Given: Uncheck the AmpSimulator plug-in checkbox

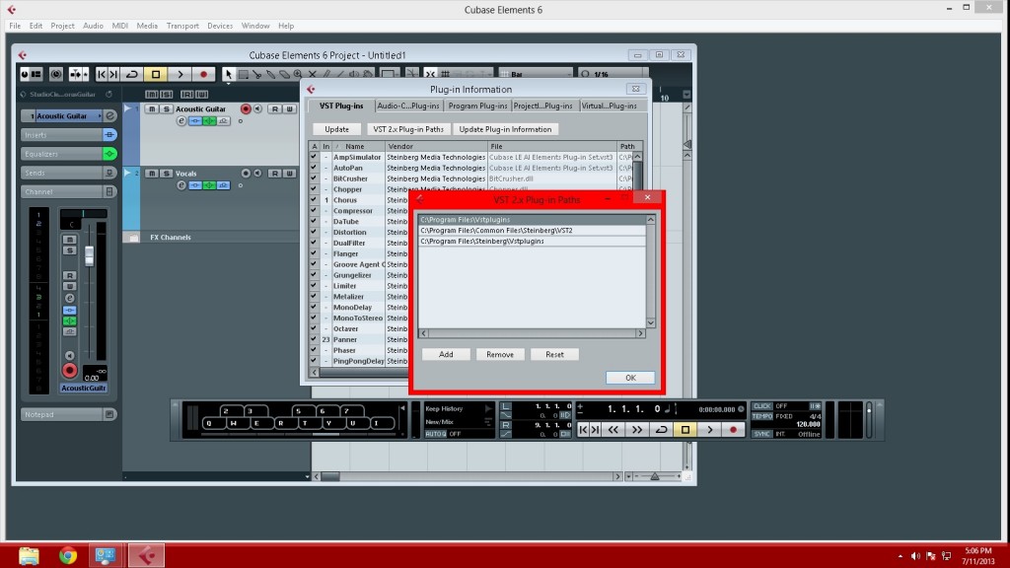Looking at the screenshot, I should point(314,157).
